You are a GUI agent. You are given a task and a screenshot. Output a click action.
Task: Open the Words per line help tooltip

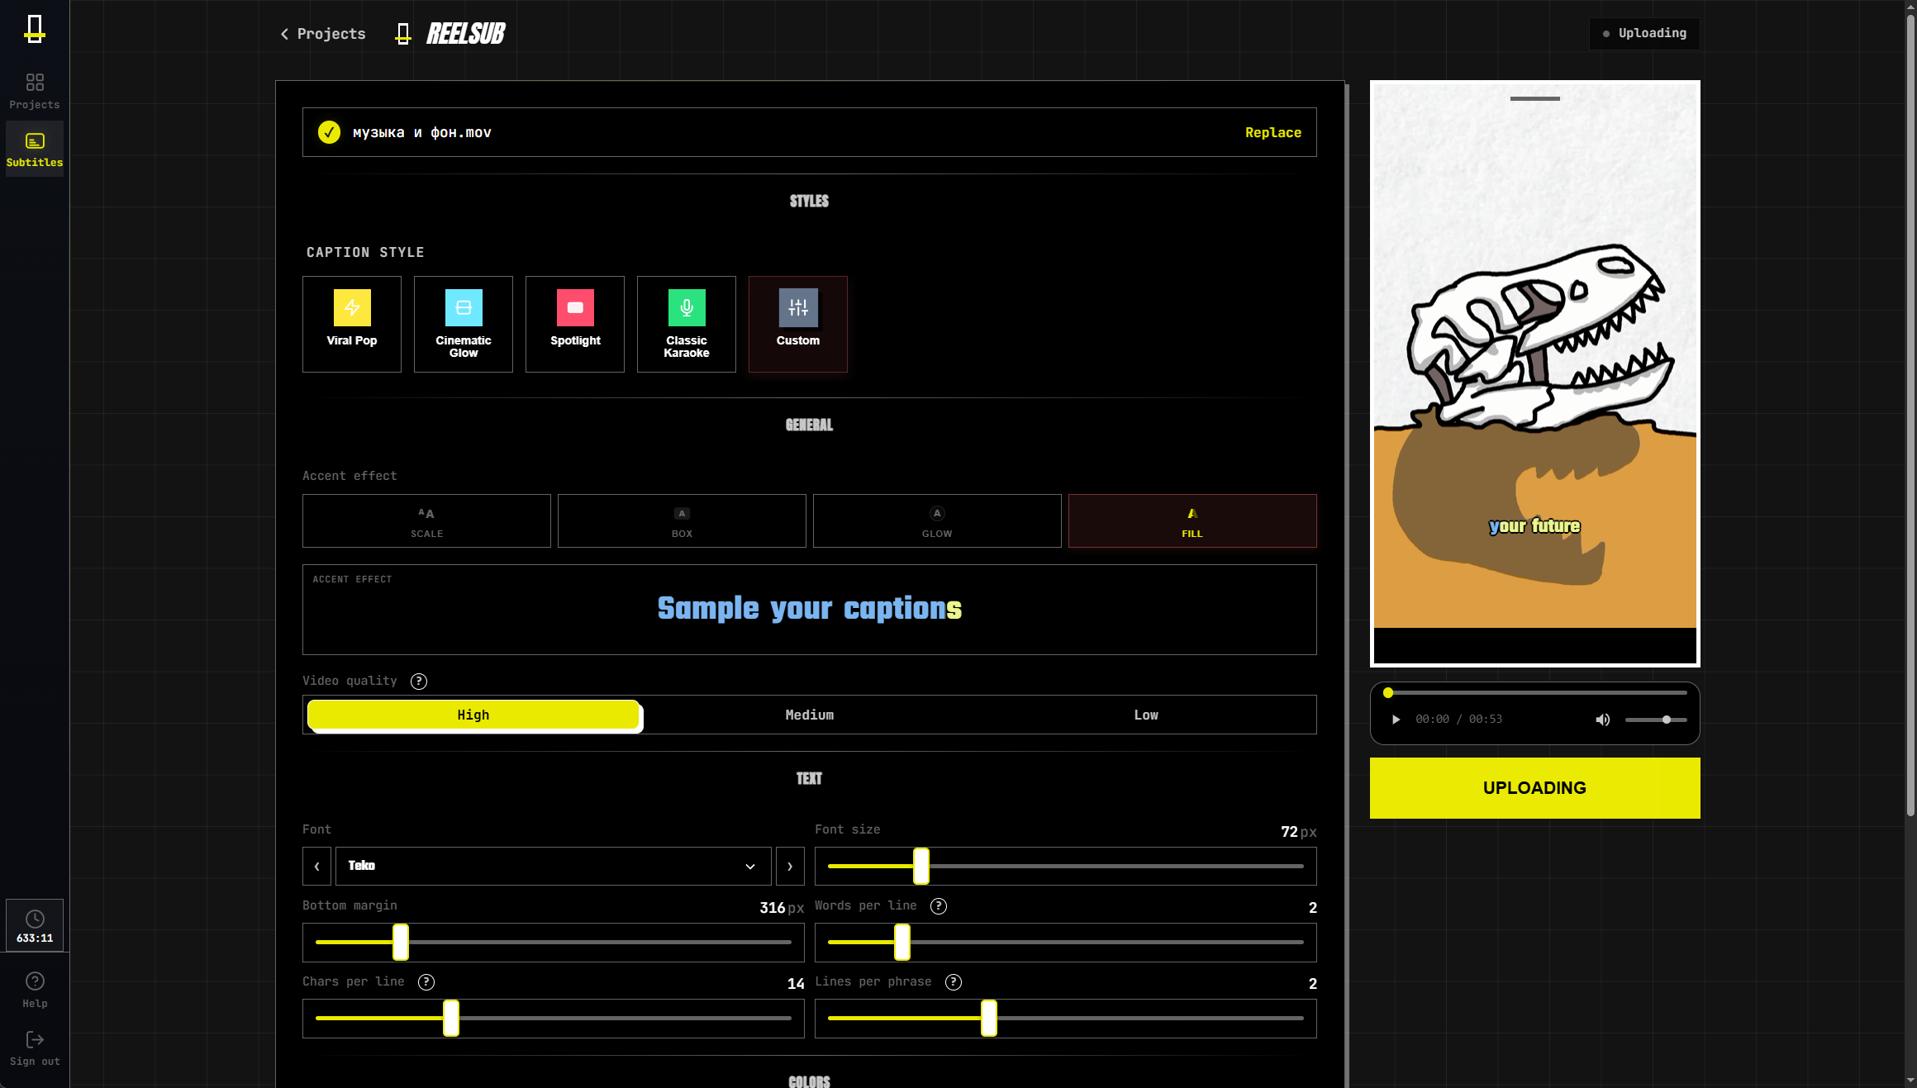(939, 906)
